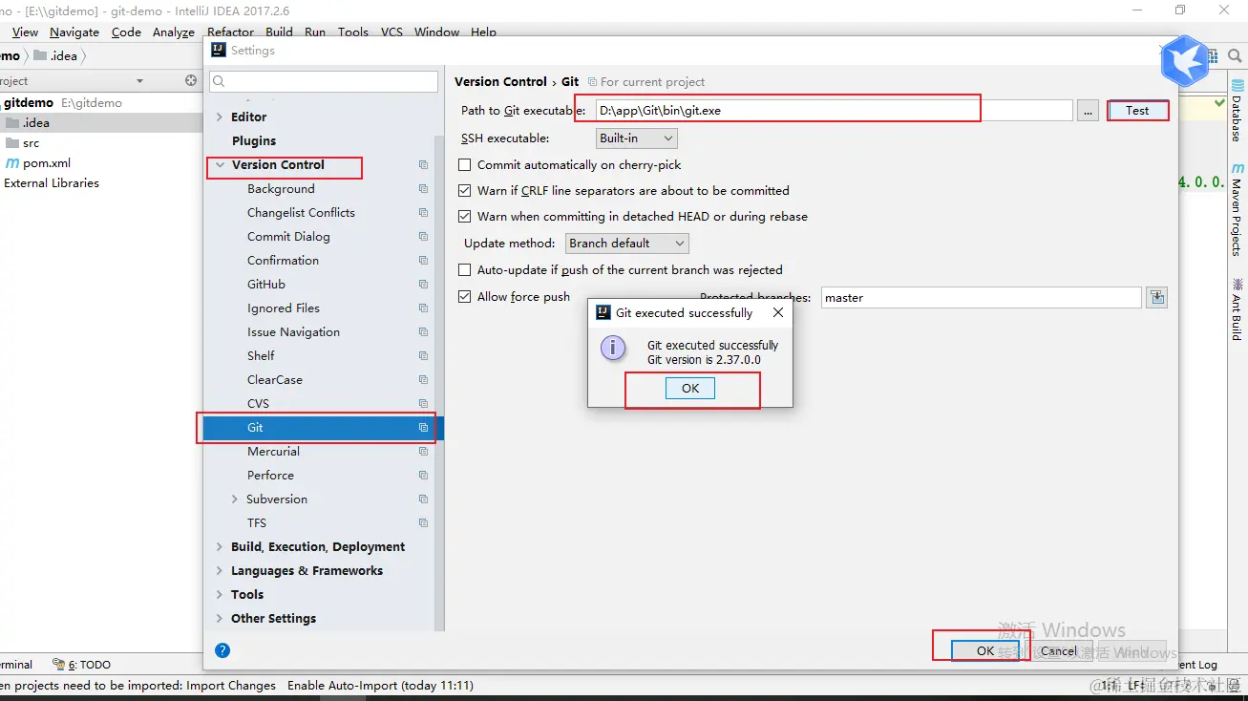Collapse the Version Control settings node
Image resolution: width=1248 pixels, height=701 pixels.
221,165
